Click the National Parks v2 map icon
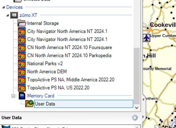176x128 pixels. click(x=22, y=64)
